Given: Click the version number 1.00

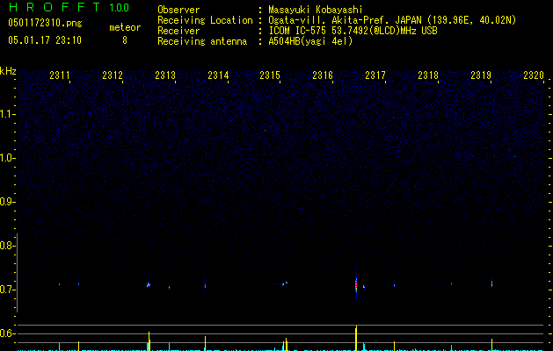Looking at the screenshot, I should click(120, 8).
